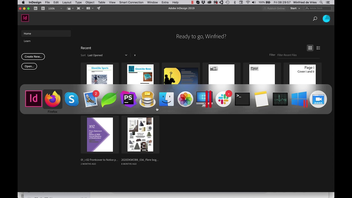Toggle the sort direction arrow
The width and height of the screenshot is (352, 198).
coord(135,55)
